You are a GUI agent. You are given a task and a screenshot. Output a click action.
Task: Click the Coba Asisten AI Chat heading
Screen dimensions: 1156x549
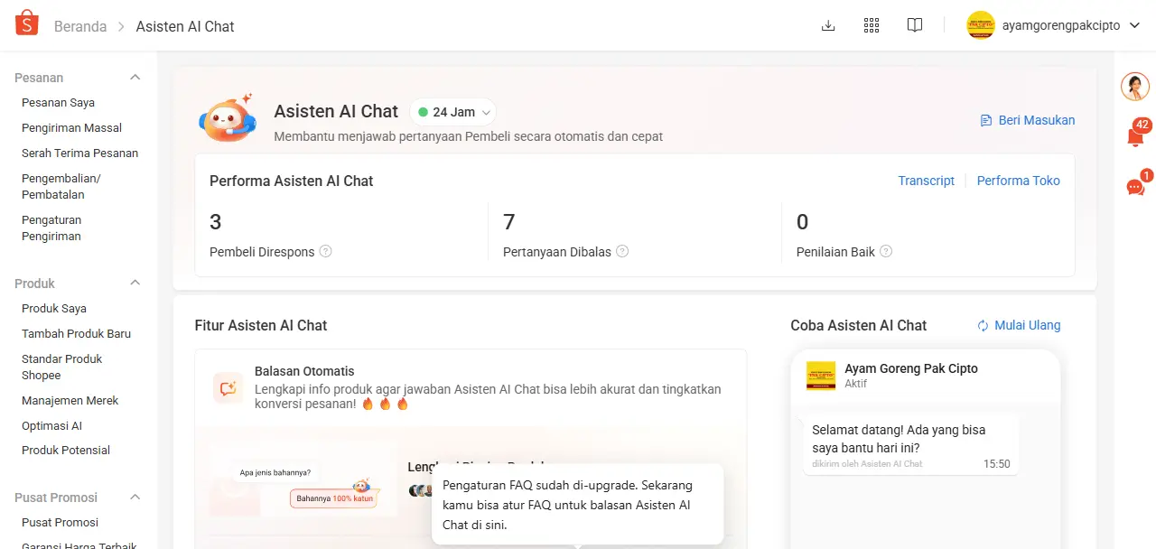tap(859, 325)
